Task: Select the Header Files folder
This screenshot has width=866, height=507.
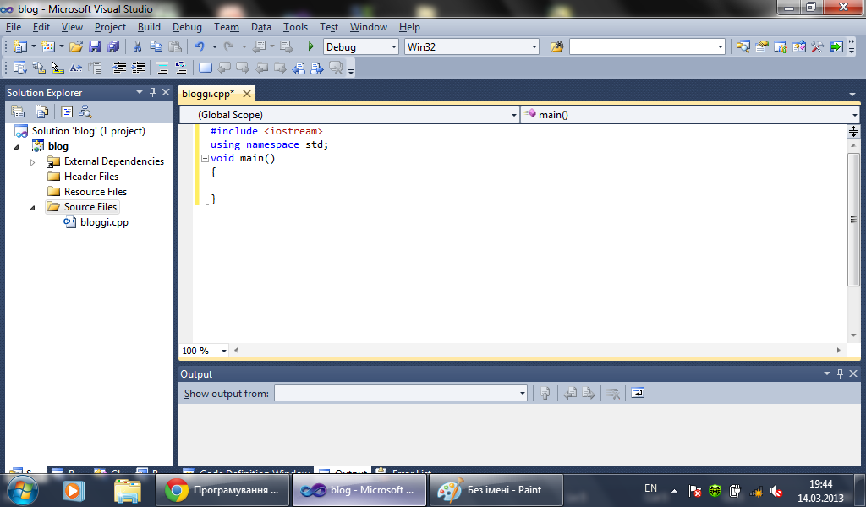Action: [x=91, y=177]
